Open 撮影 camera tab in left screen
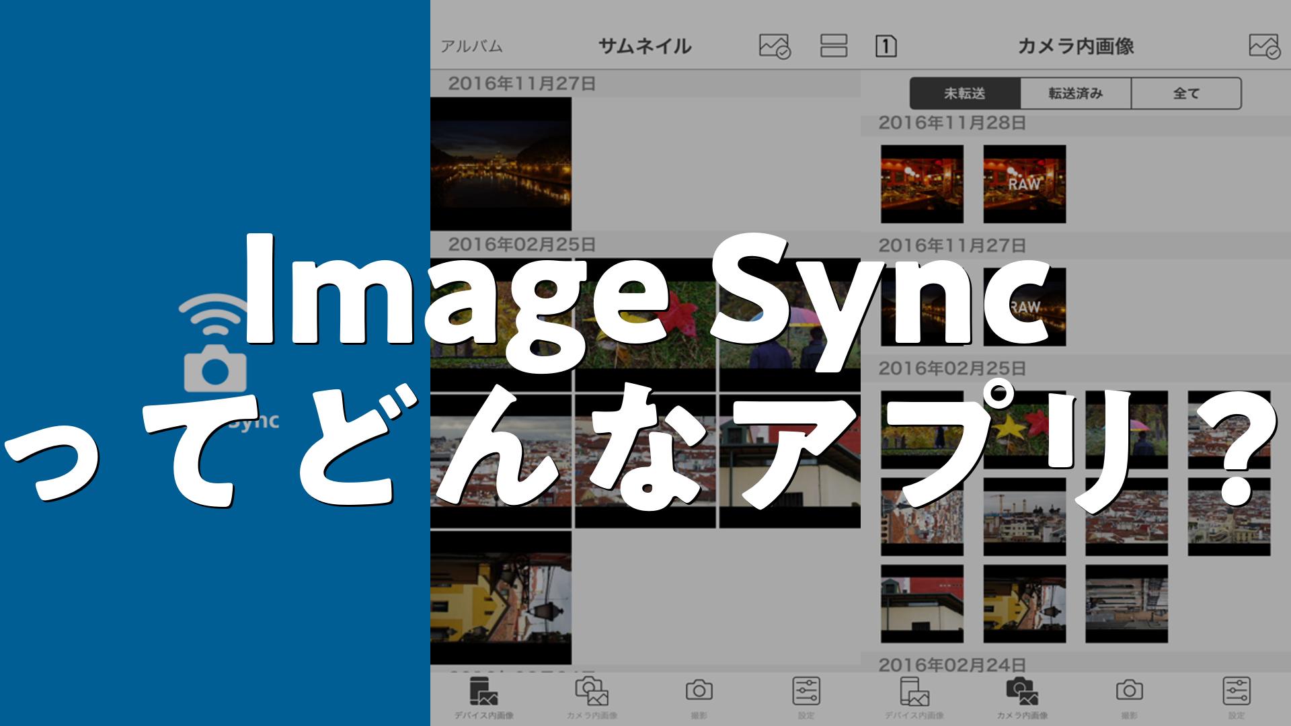Viewport: 1291px width, 726px height. point(699,698)
